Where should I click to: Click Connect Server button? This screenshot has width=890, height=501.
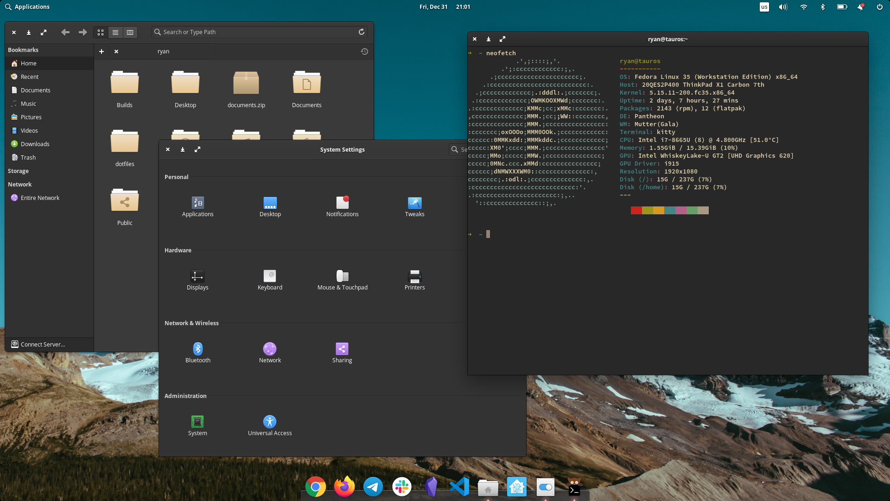coord(43,344)
